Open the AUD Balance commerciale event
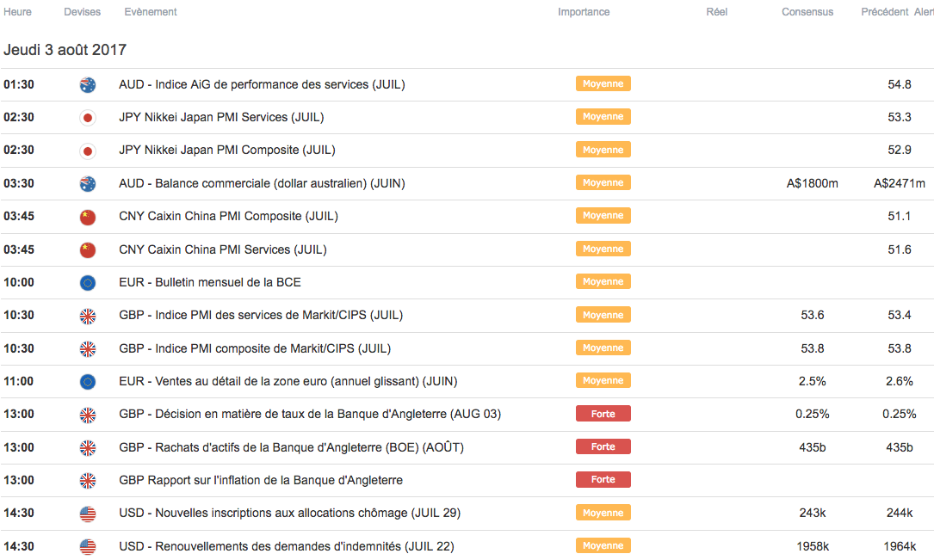 262,183
